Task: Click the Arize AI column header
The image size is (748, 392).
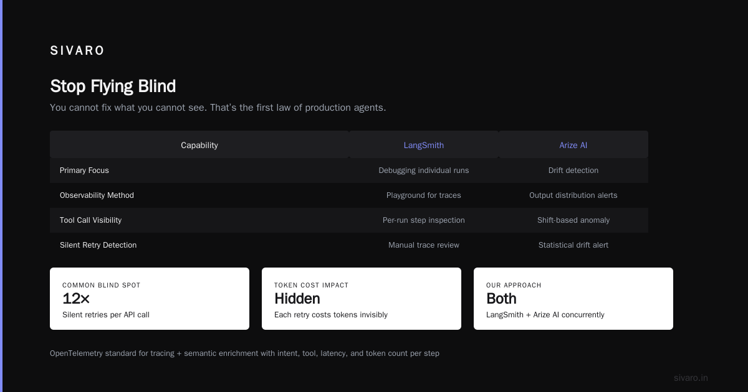Action: pos(573,145)
